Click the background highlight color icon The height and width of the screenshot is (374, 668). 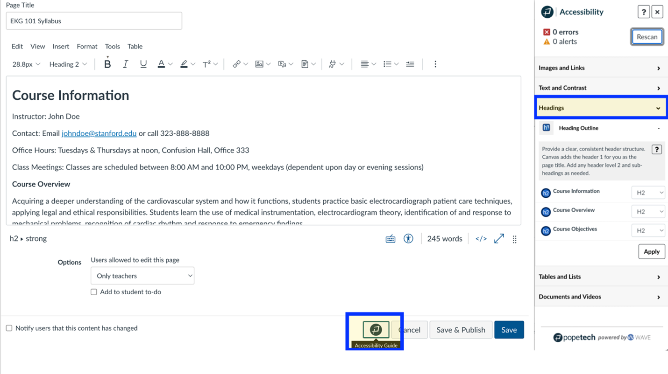184,64
